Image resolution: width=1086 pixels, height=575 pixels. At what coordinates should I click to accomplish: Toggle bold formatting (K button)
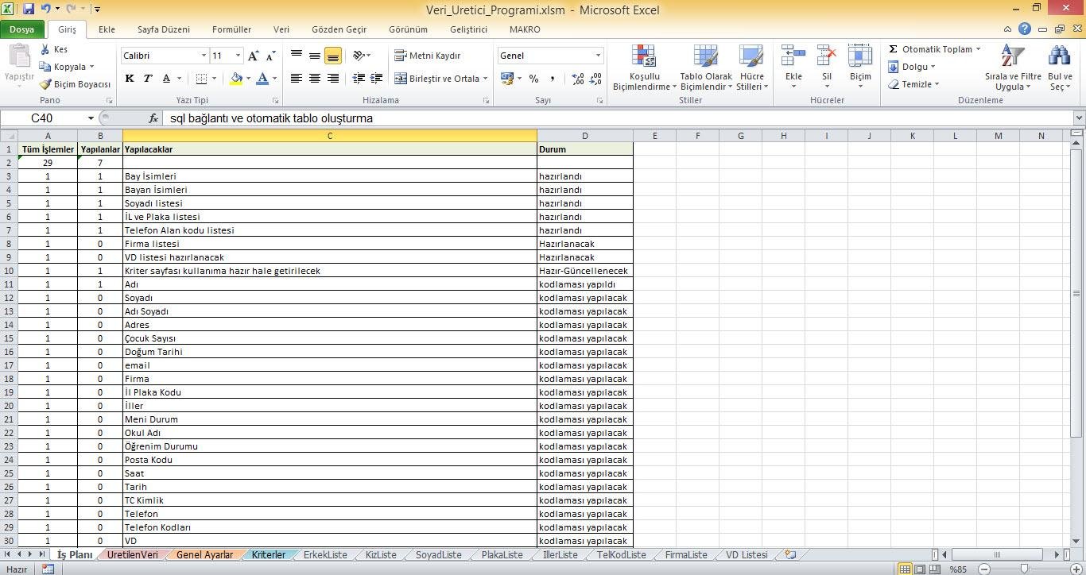tap(130, 79)
